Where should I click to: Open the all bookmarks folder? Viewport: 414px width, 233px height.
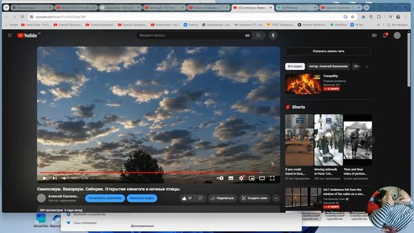[x=397, y=25]
